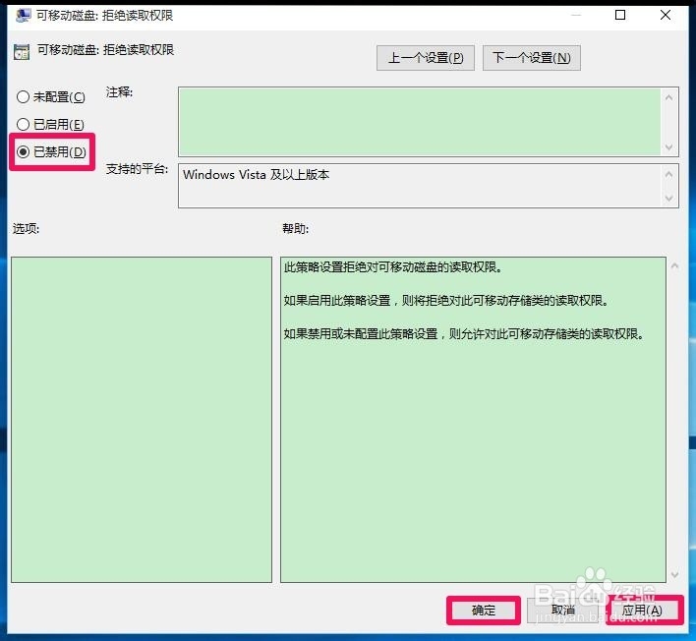Click help line starting 如果禁用或未配置此策略设置

(464, 334)
